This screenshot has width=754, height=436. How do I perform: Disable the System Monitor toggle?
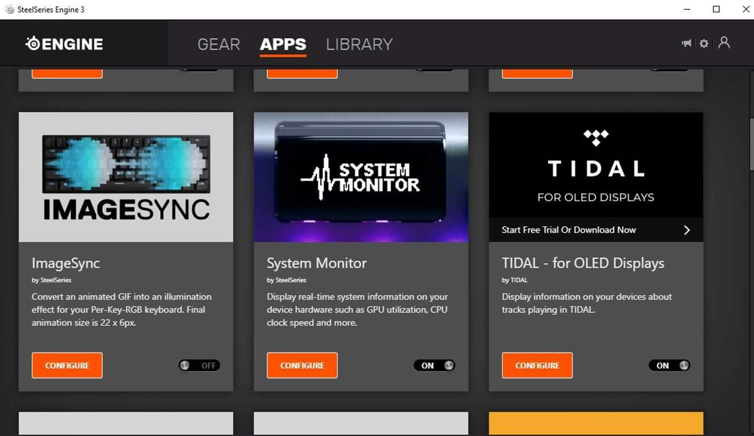[434, 365]
